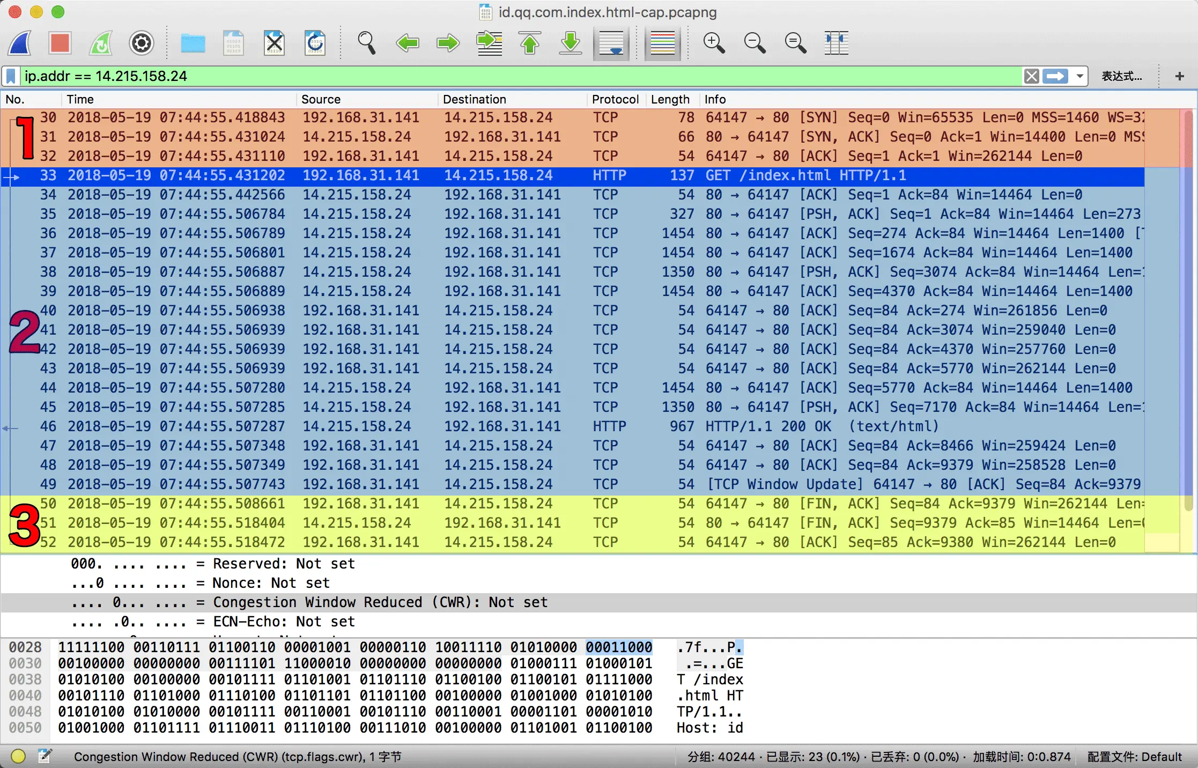1198x768 pixels.
Task: Sort packets by Time column header
Action: tap(80, 99)
